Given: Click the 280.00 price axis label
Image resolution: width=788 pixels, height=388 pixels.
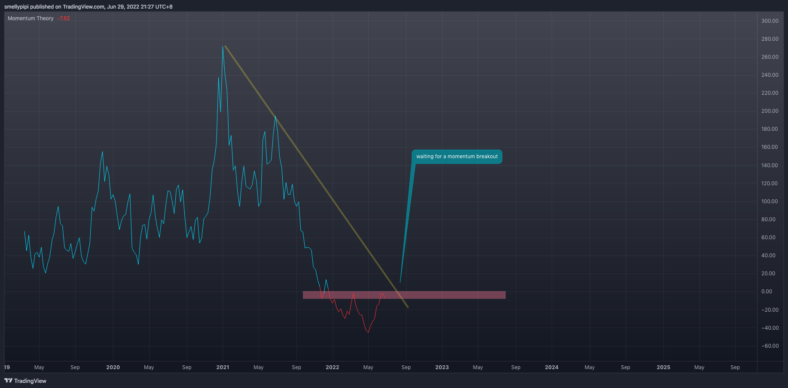Looking at the screenshot, I should [770, 39].
